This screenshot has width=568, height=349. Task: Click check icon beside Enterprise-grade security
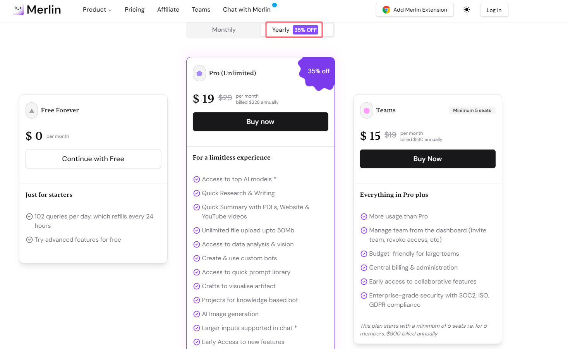click(364, 296)
